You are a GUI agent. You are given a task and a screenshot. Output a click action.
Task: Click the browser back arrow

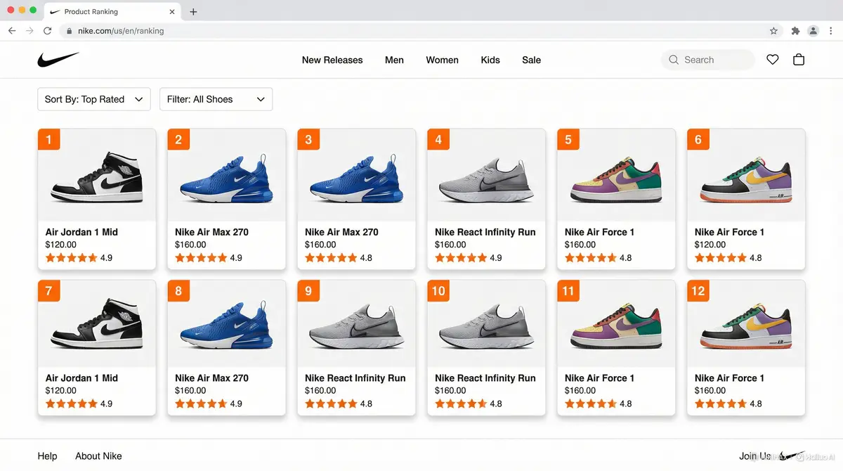[x=12, y=31]
